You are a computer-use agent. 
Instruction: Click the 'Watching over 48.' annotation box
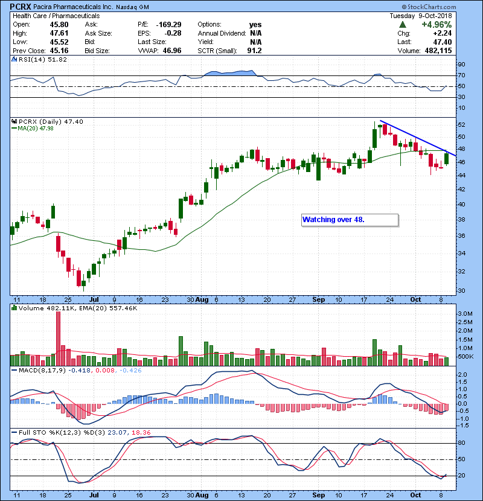(350, 220)
